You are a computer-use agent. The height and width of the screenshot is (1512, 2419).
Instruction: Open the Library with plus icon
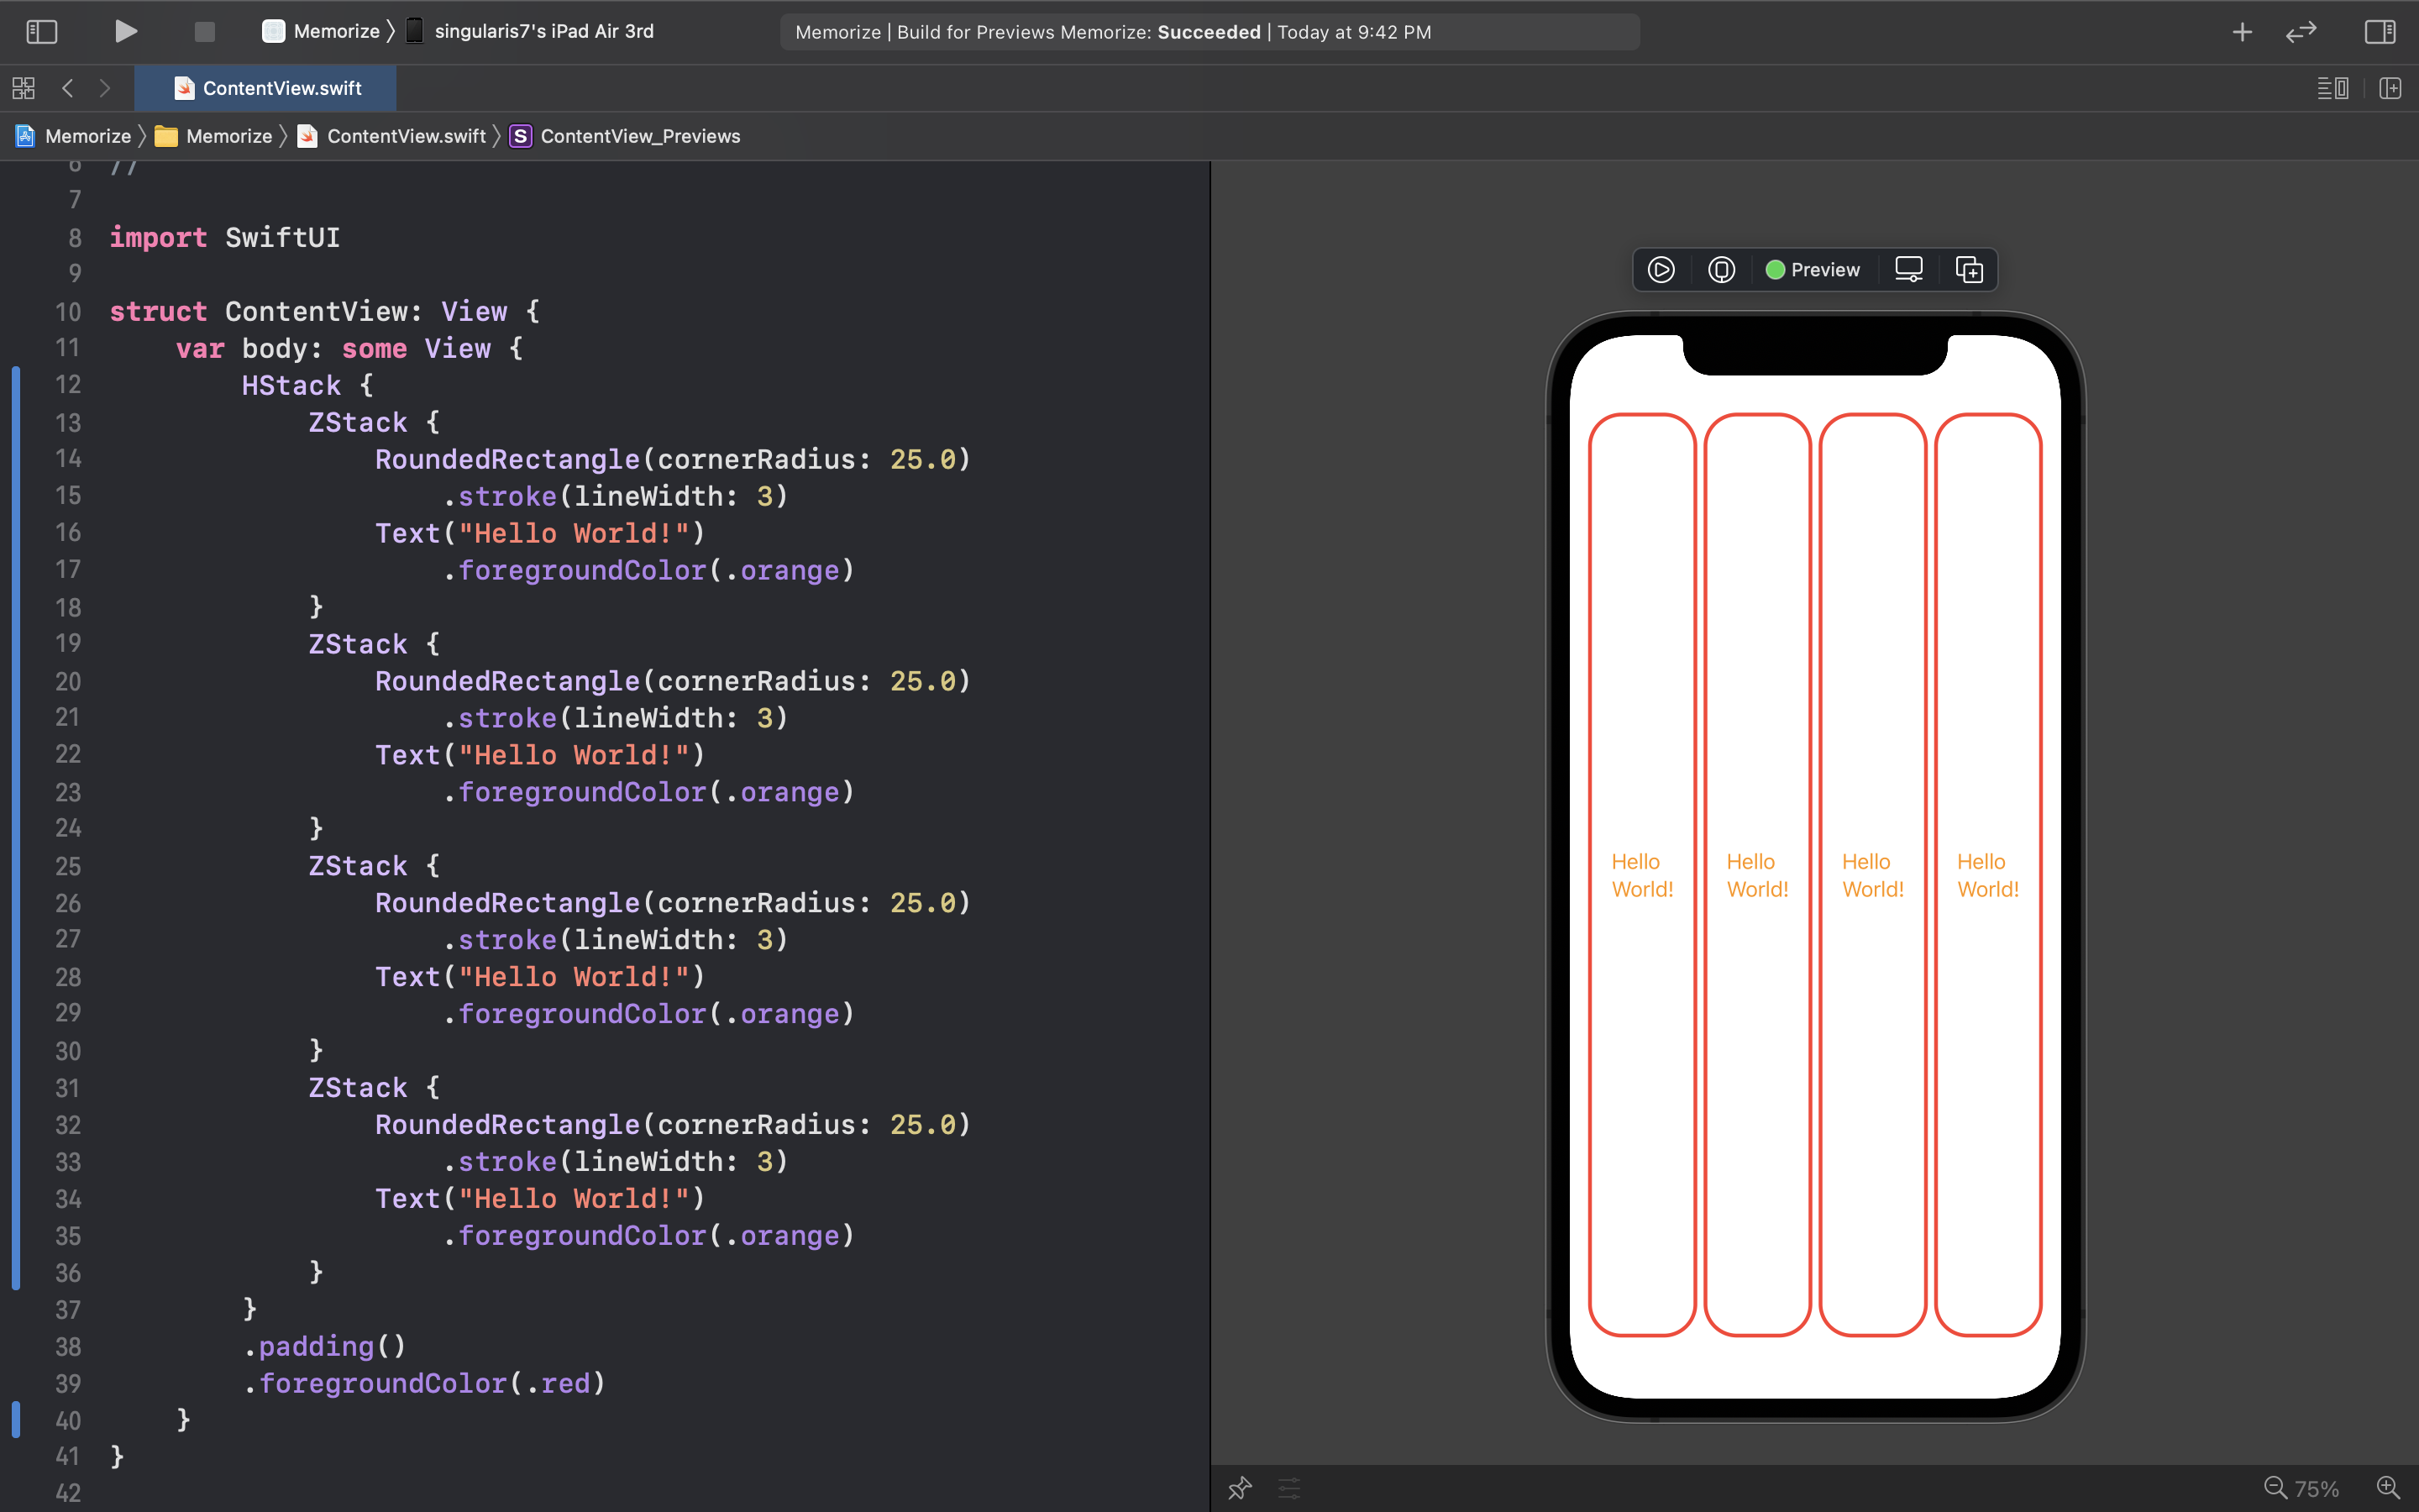pyautogui.click(x=2242, y=31)
